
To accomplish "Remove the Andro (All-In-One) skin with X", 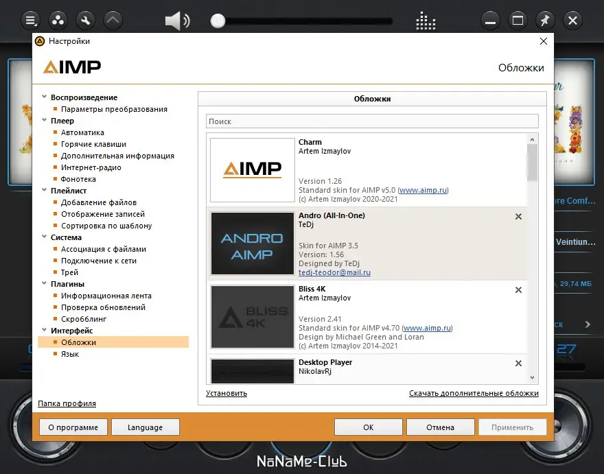I will pos(518,216).
